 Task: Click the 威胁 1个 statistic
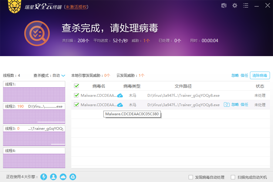[141, 41]
